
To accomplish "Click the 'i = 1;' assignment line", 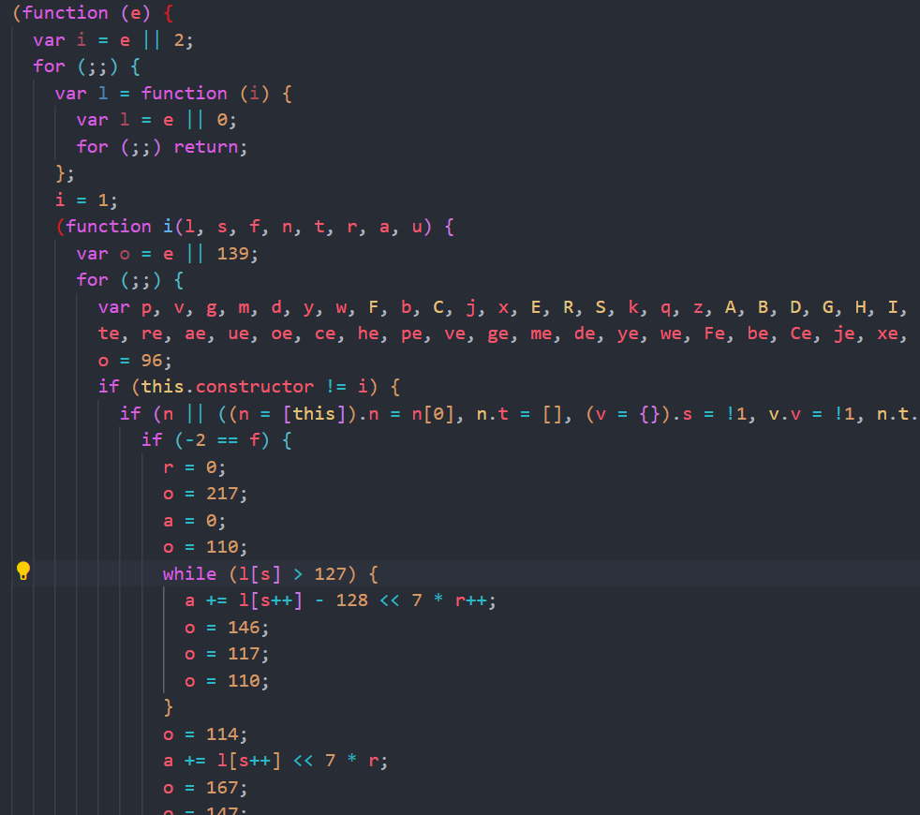I will [x=86, y=200].
